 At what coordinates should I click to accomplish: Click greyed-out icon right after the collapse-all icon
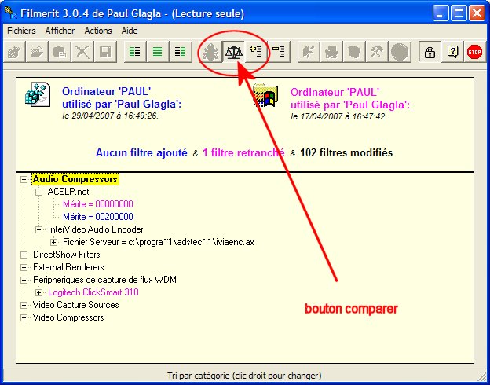click(x=308, y=52)
